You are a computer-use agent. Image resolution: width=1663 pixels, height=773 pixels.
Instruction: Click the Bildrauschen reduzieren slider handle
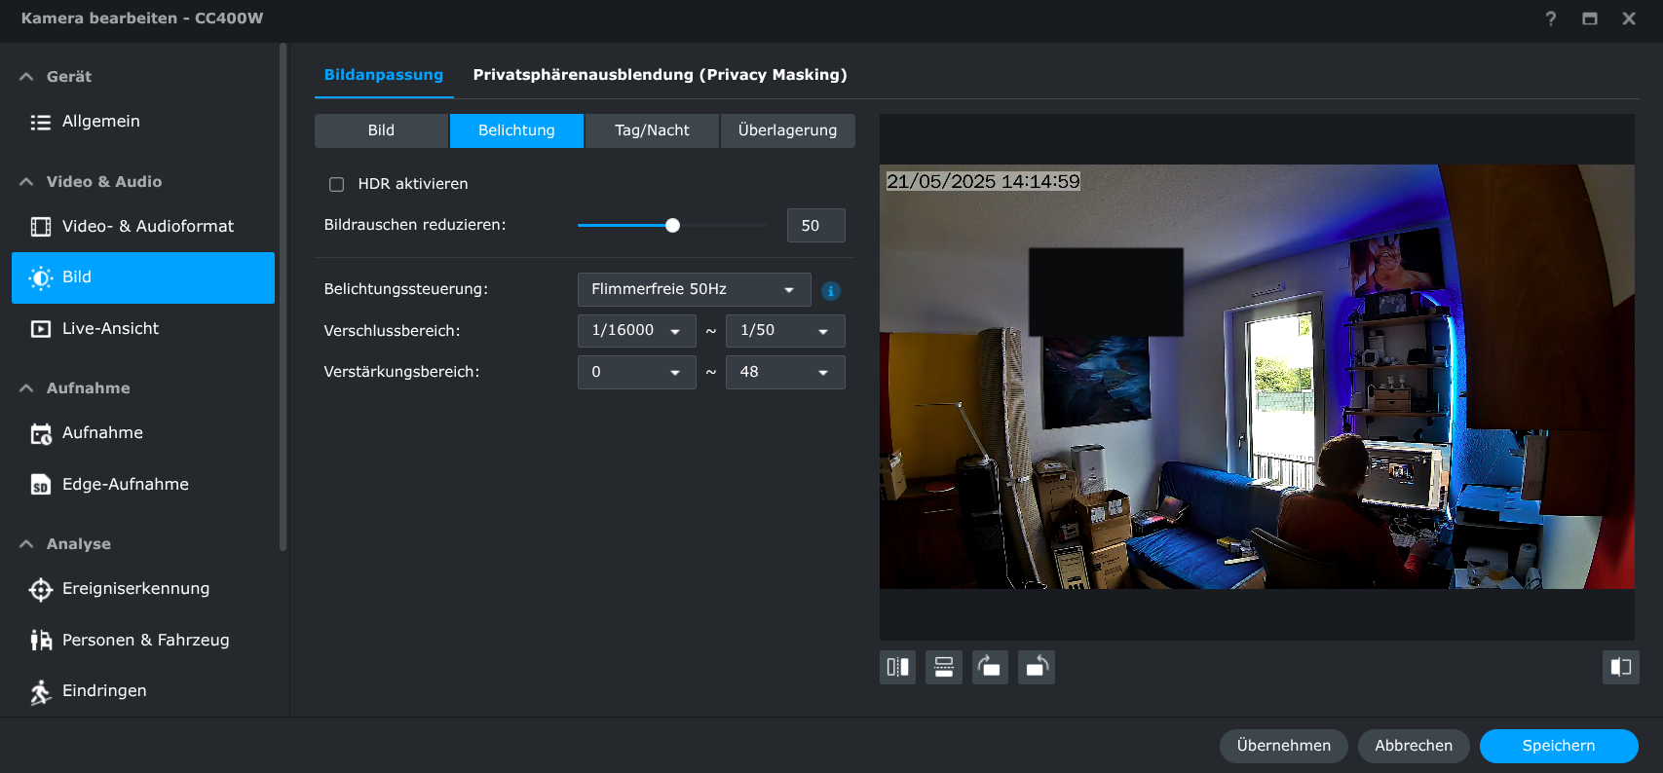(672, 226)
